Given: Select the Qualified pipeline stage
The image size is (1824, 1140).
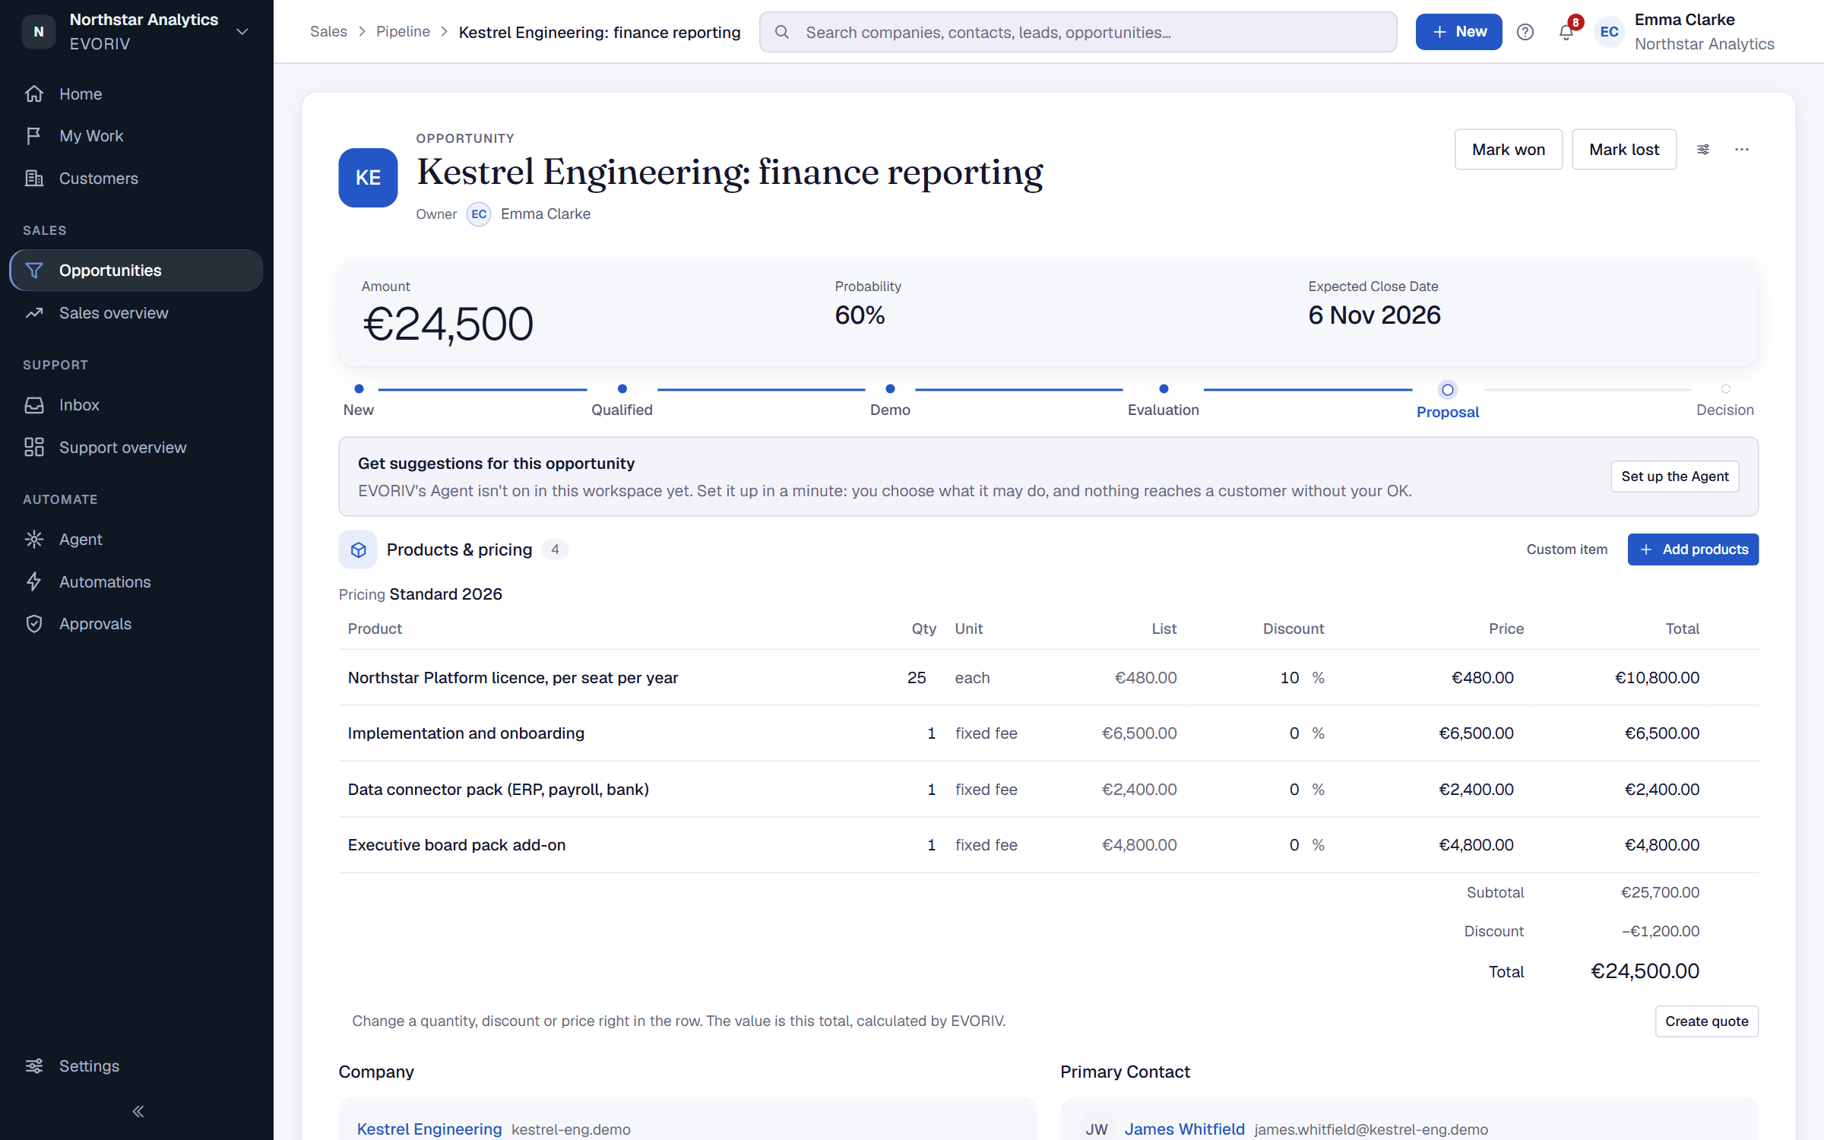Looking at the screenshot, I should [622, 401].
